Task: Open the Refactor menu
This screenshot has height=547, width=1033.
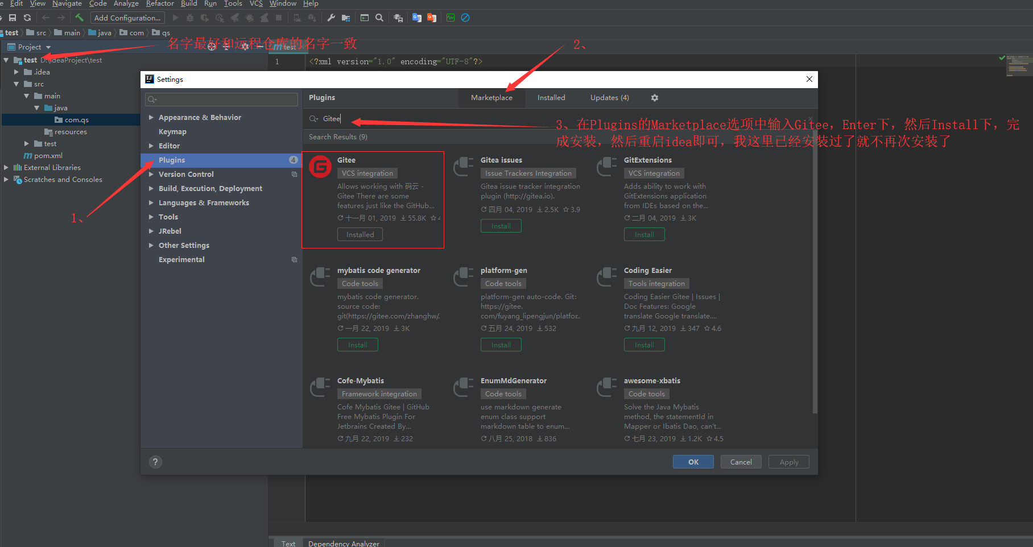Action: point(160,3)
